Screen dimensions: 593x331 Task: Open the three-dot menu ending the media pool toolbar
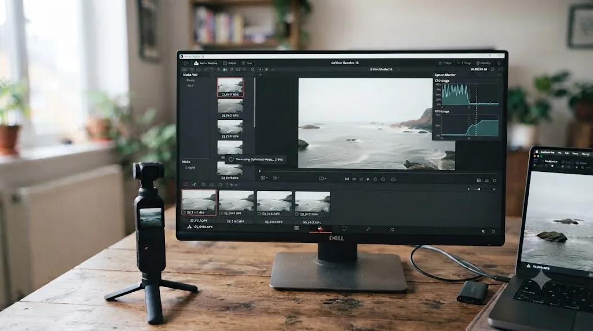(273, 69)
